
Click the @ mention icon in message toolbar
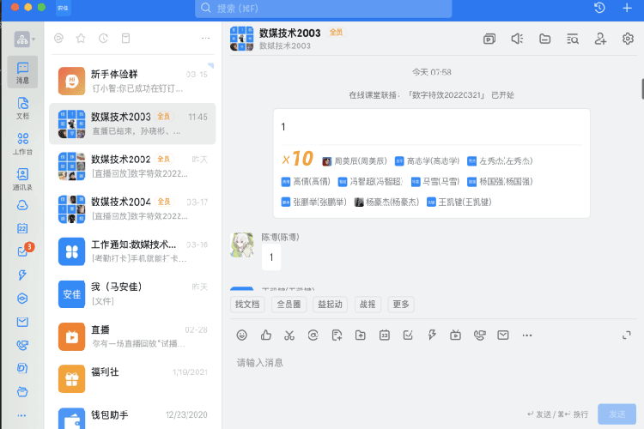tap(313, 335)
